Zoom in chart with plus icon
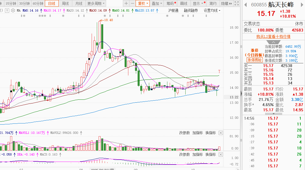This screenshot has height=170, width=305. [126, 3]
